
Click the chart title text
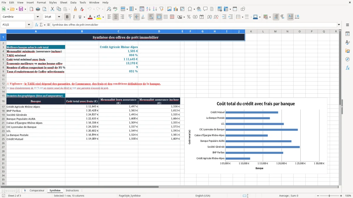point(256,104)
